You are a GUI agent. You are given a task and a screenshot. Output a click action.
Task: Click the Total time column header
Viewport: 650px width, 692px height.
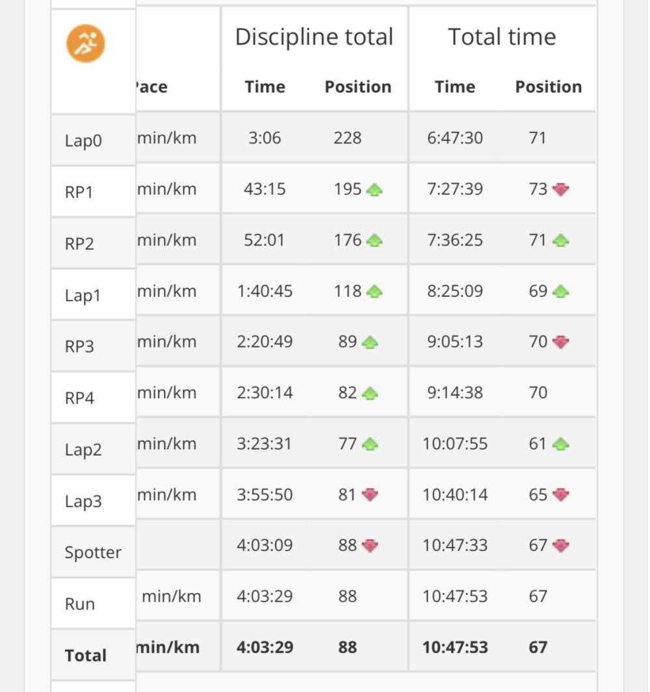pyautogui.click(x=502, y=36)
